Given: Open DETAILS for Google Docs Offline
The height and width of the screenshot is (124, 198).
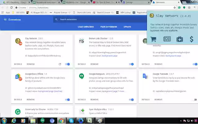Looking at the screenshot, I should click(18, 100).
